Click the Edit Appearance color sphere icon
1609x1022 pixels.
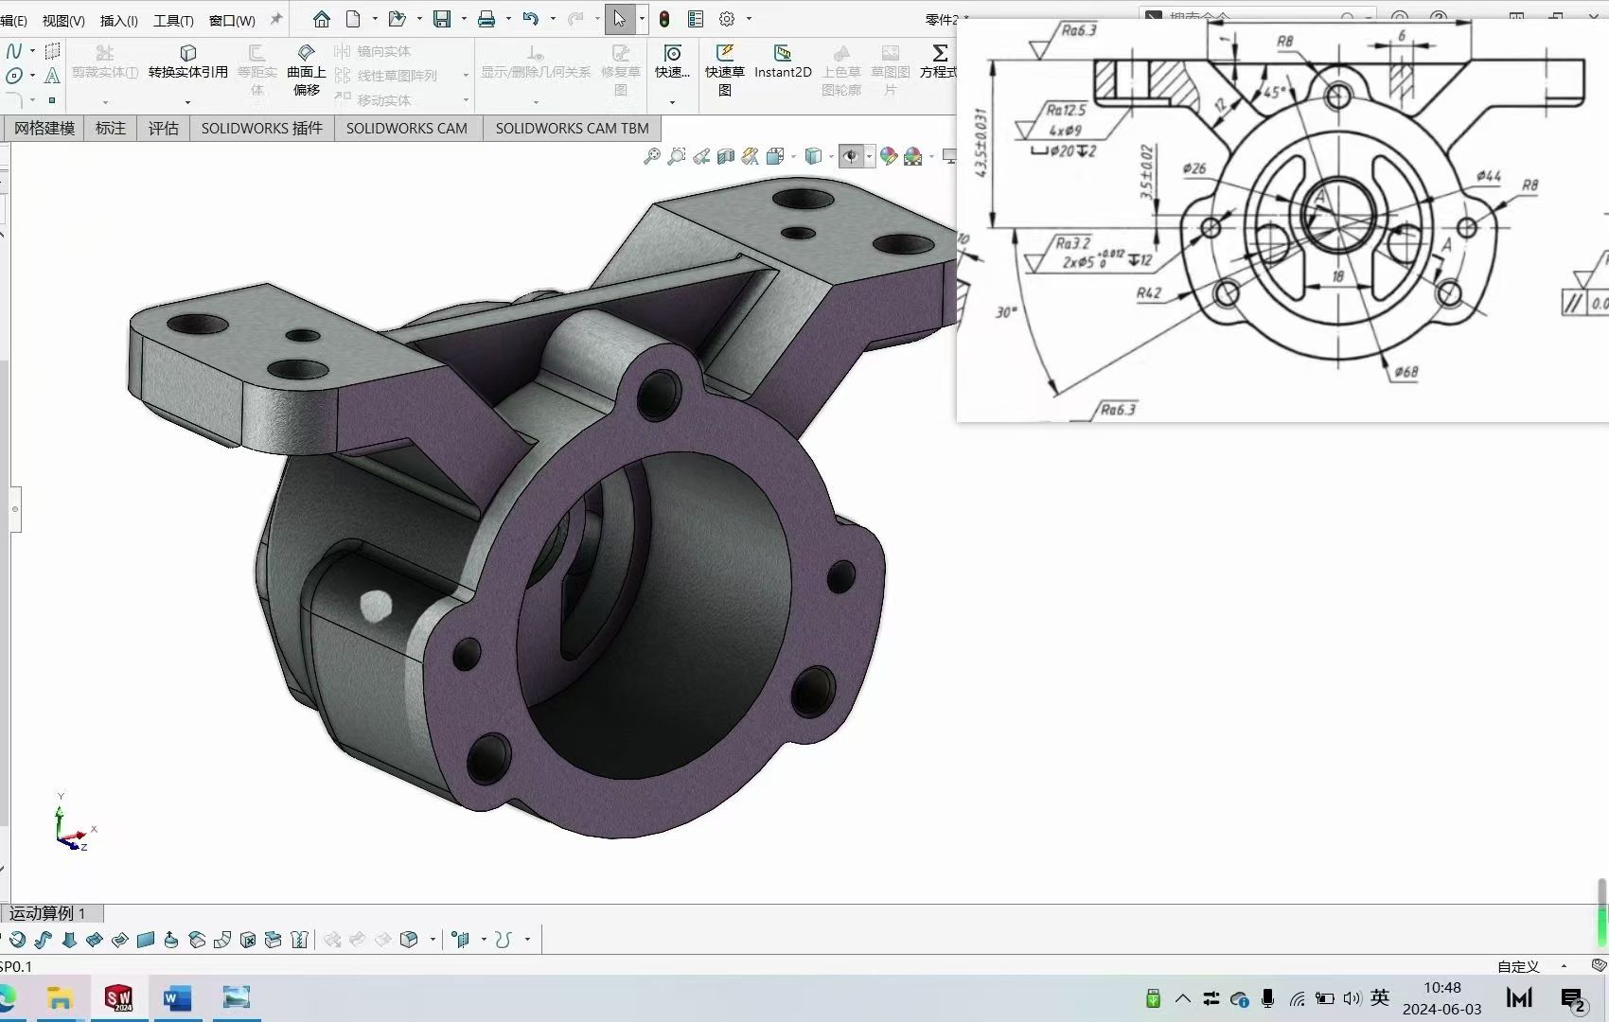(x=888, y=157)
